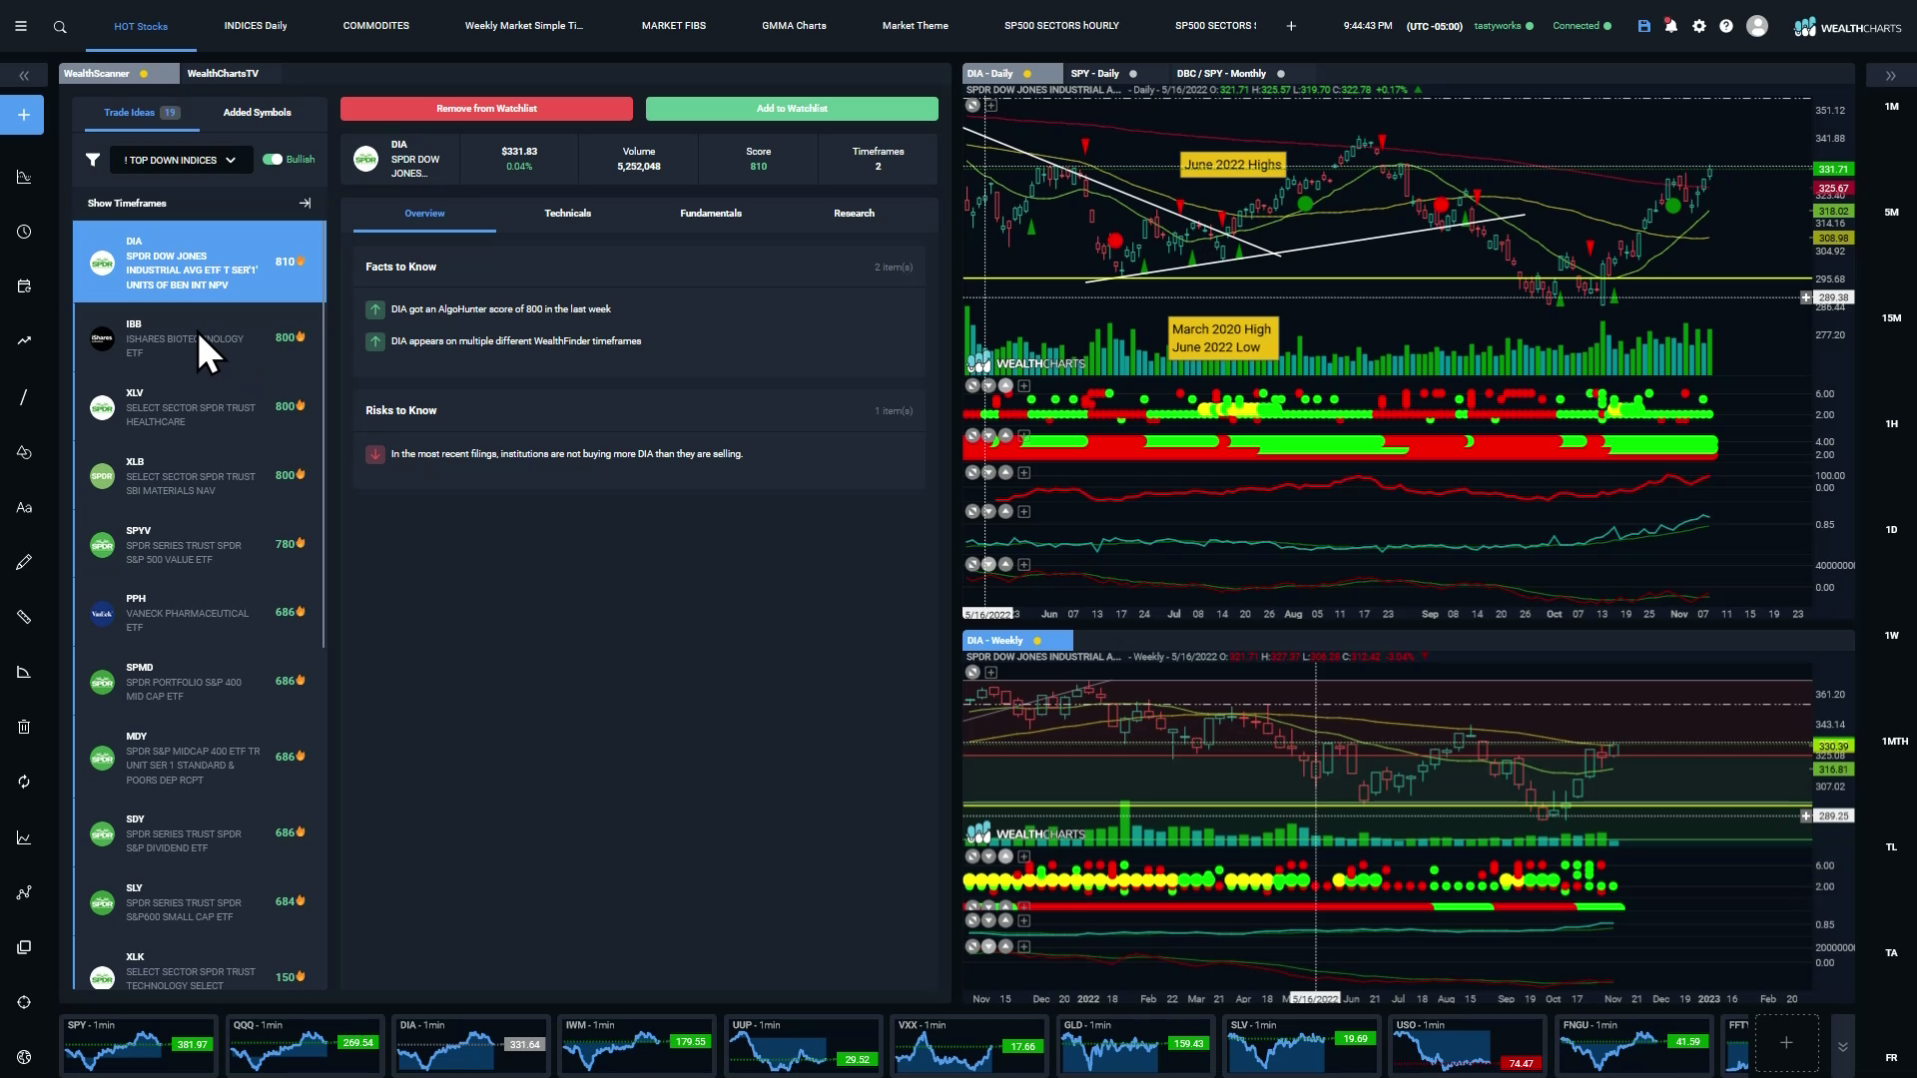Screen dimensions: 1917x1078
Task: Set timeframe to 1W
Action: [x=1891, y=636]
